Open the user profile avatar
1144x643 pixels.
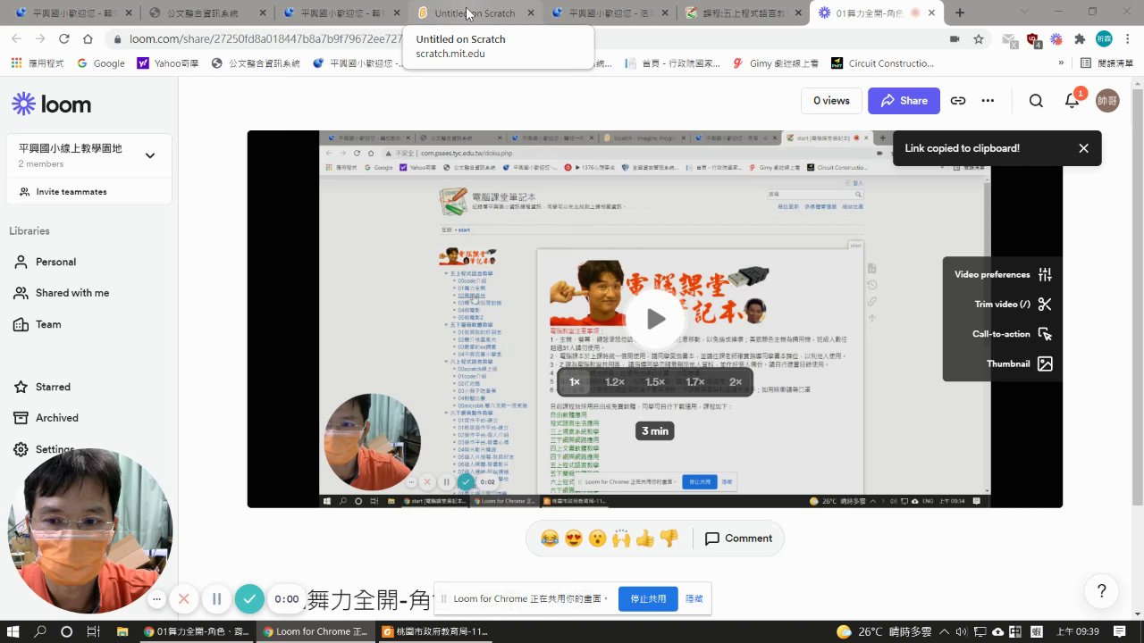pos(1107,101)
